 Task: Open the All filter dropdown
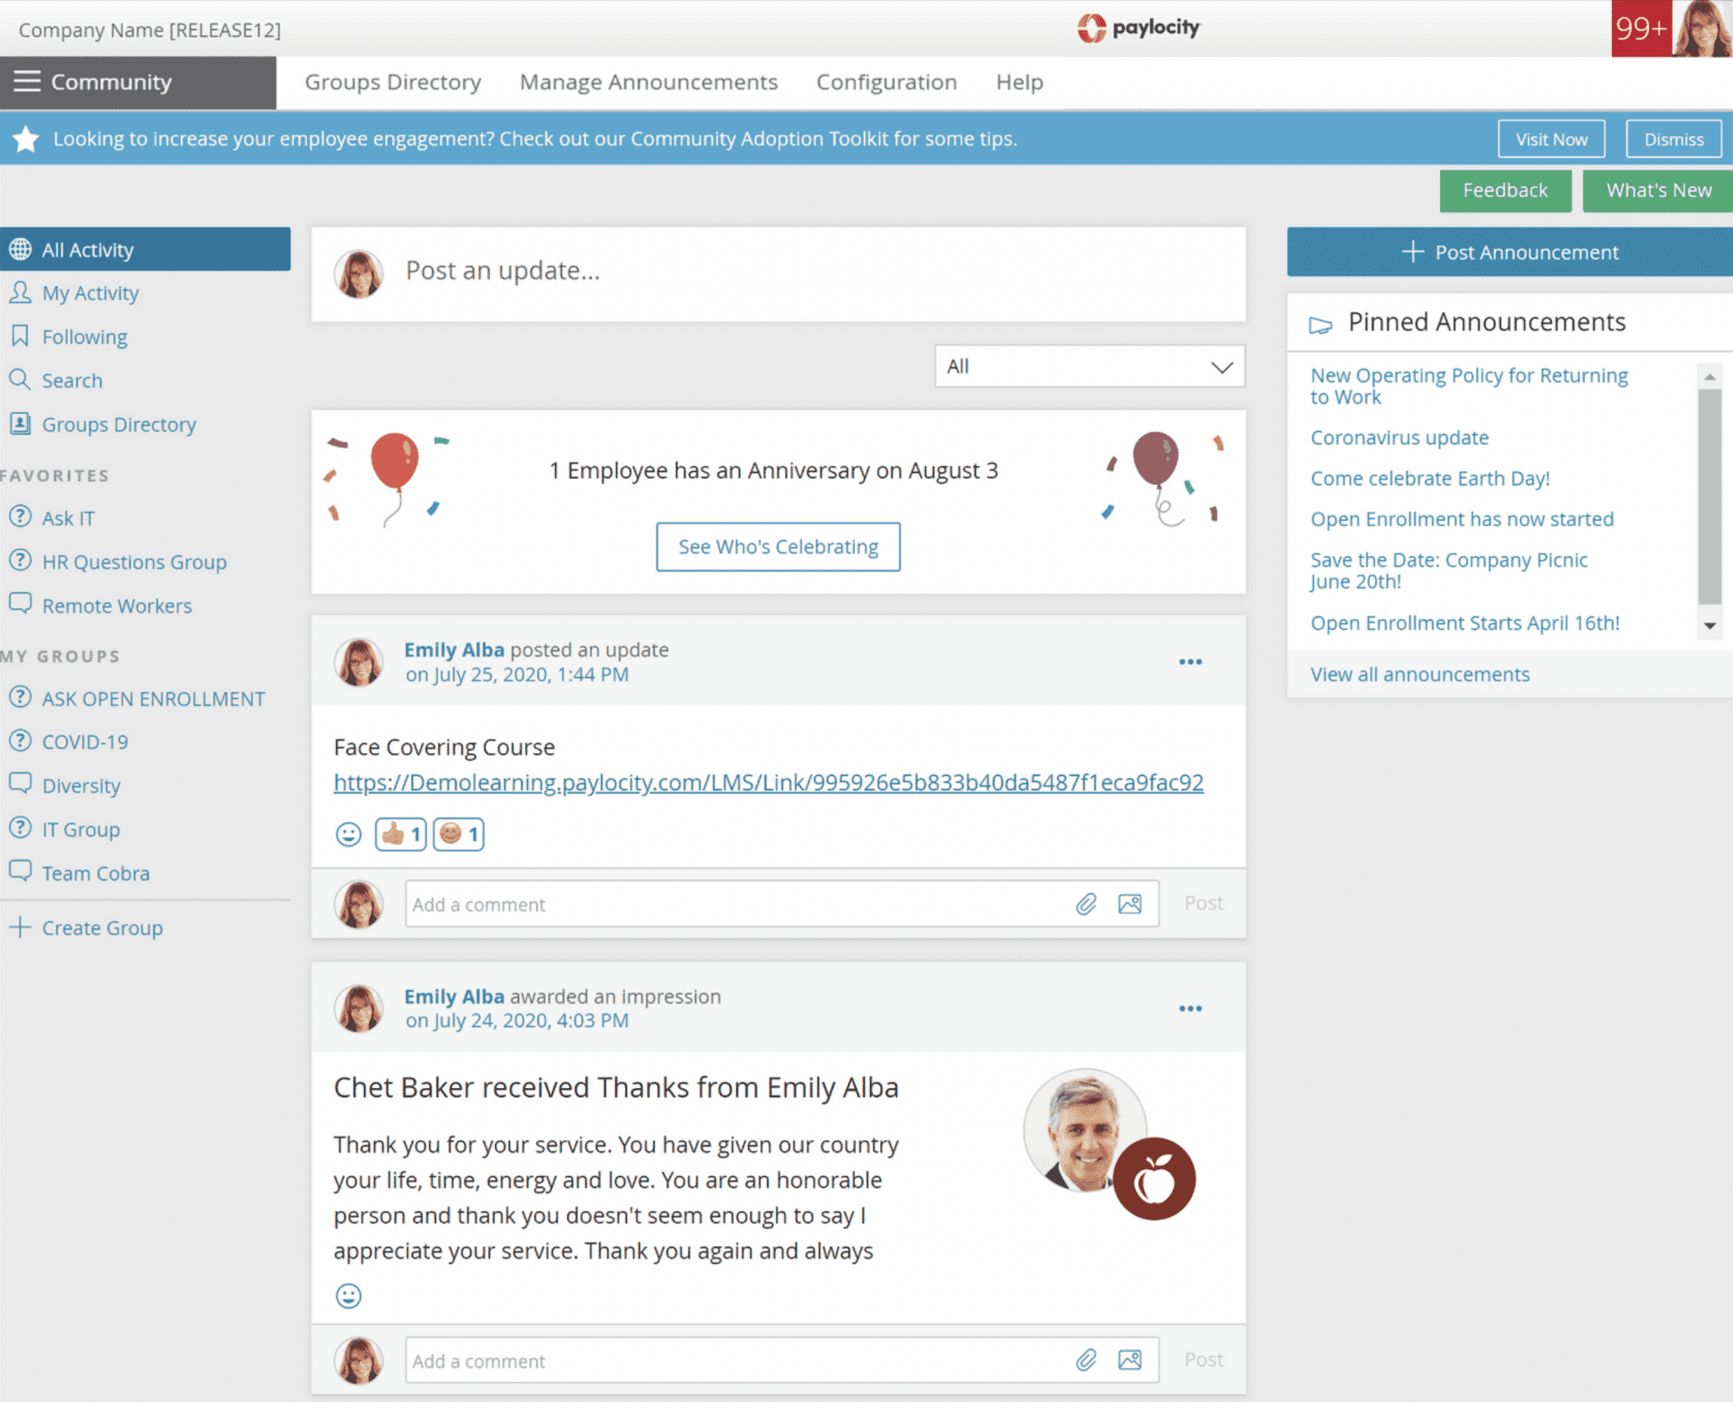point(1087,366)
